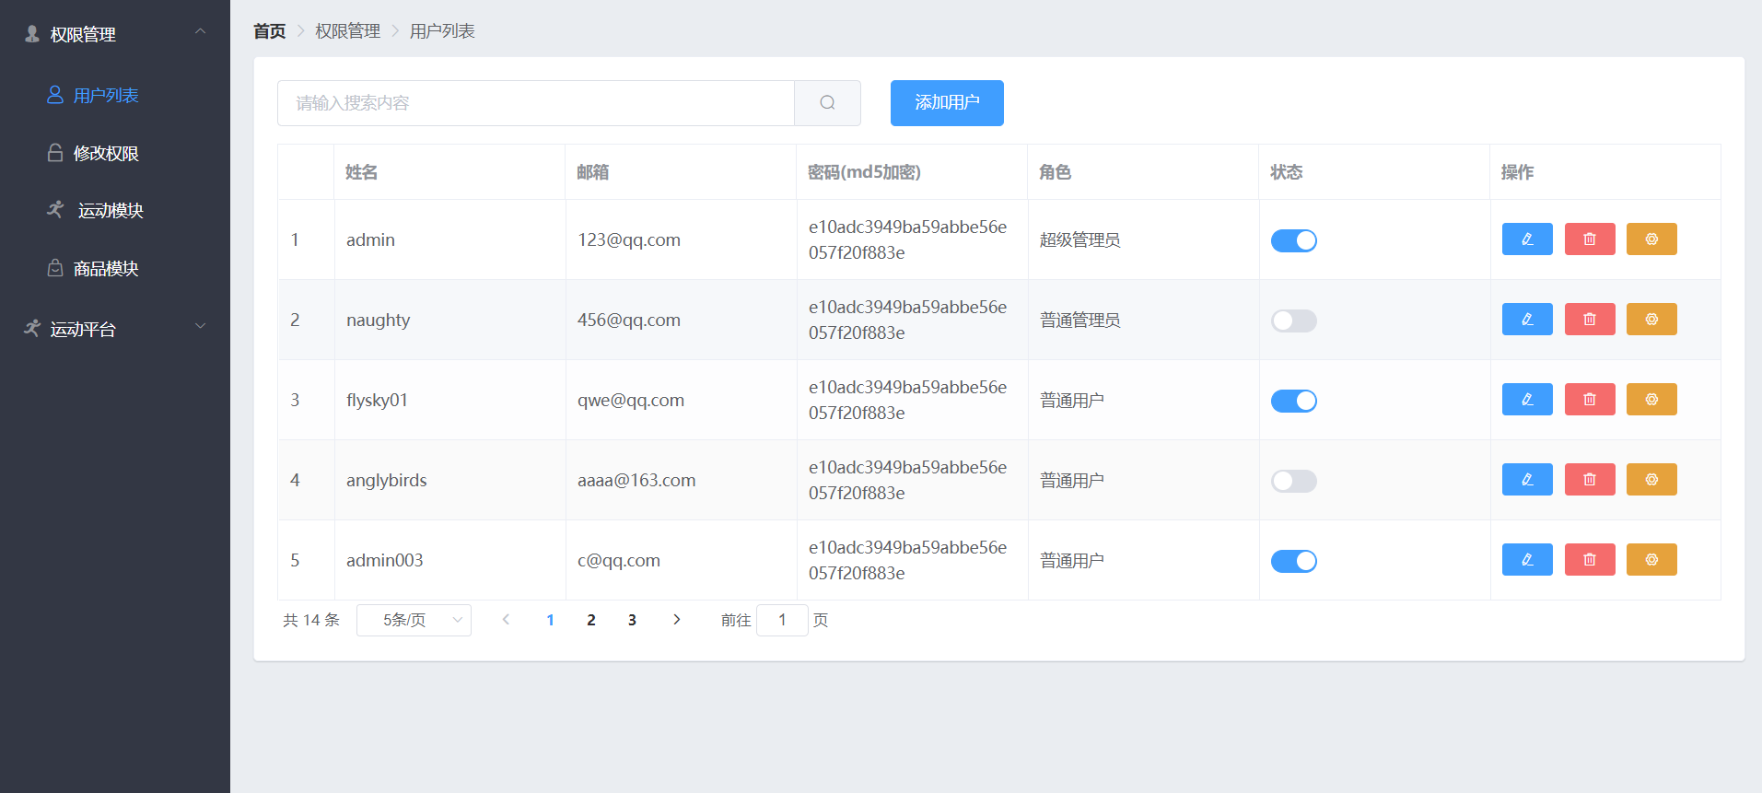
Task: Click the orange settings icon for admin
Action: coord(1651,239)
